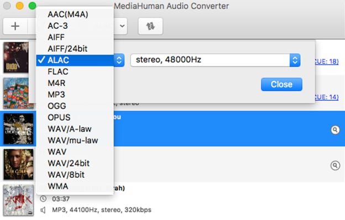
Task: Open the stereo, 48000Hz dropdown
Action: (x=216, y=60)
